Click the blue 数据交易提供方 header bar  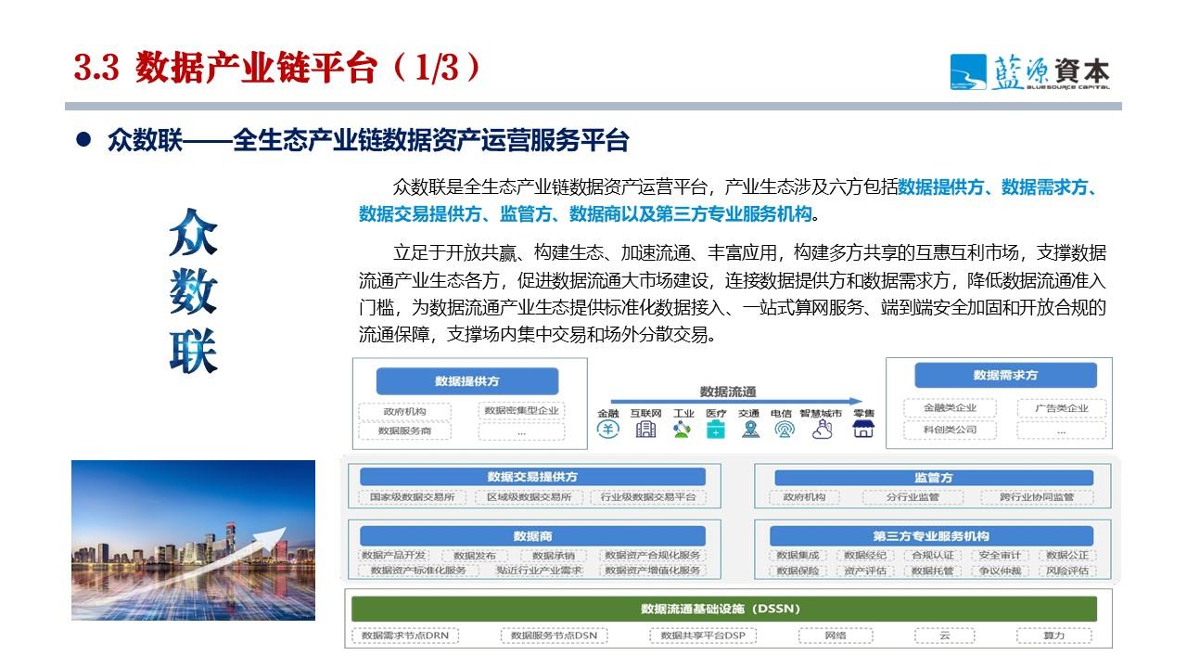tap(532, 477)
